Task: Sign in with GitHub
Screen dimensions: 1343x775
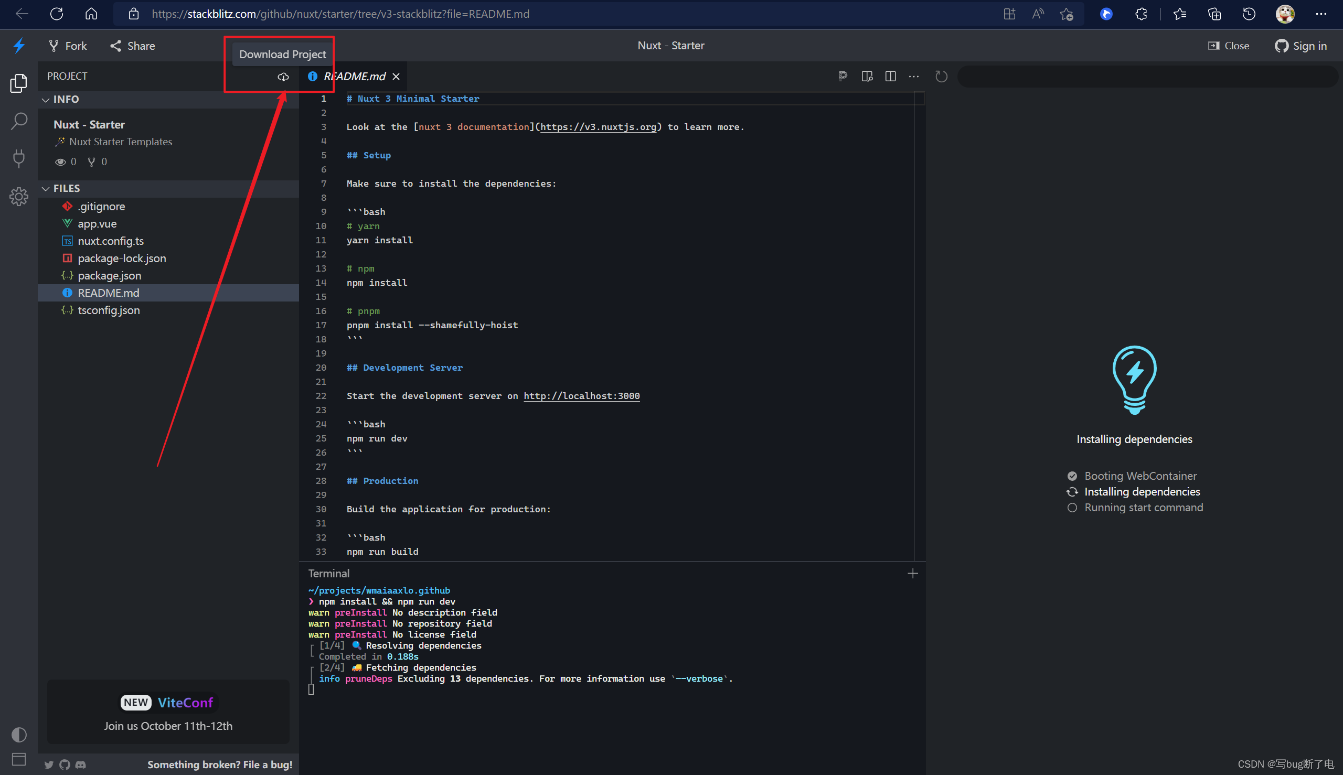Action: point(1301,46)
